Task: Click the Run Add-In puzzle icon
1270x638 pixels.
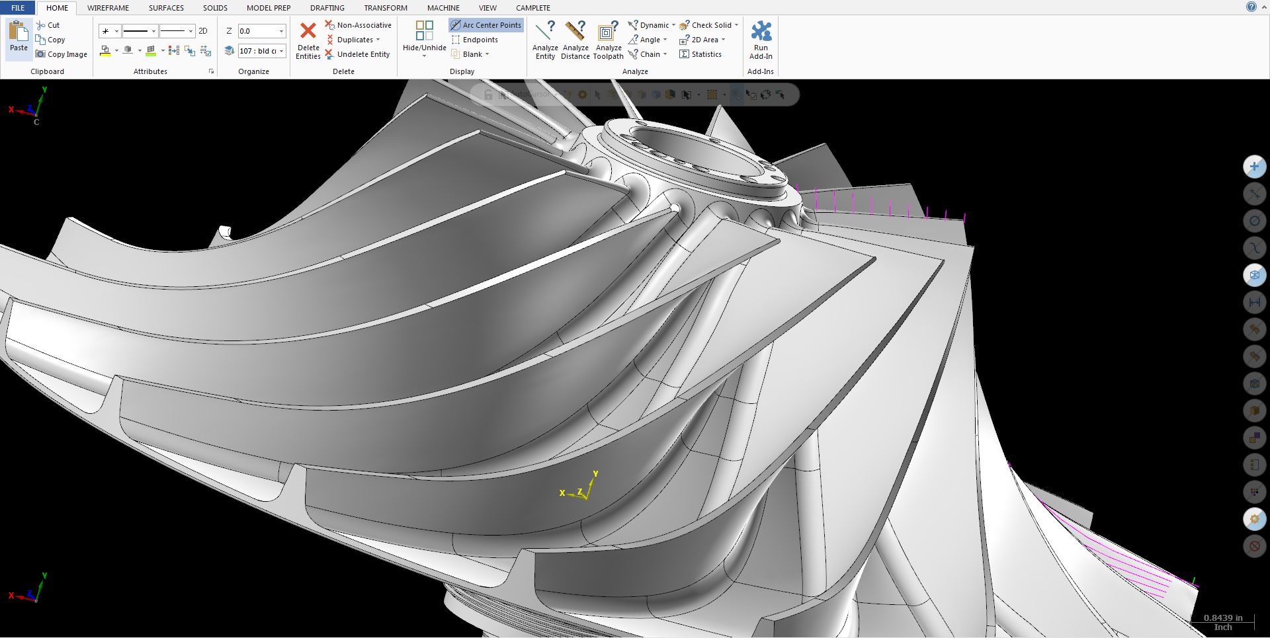Action: pos(761,31)
